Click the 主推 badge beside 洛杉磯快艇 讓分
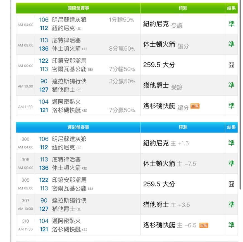The image size is (243, 242). (195, 106)
